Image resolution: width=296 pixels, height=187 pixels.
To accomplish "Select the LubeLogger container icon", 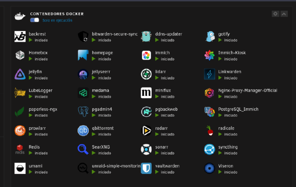I will coord(20,93).
